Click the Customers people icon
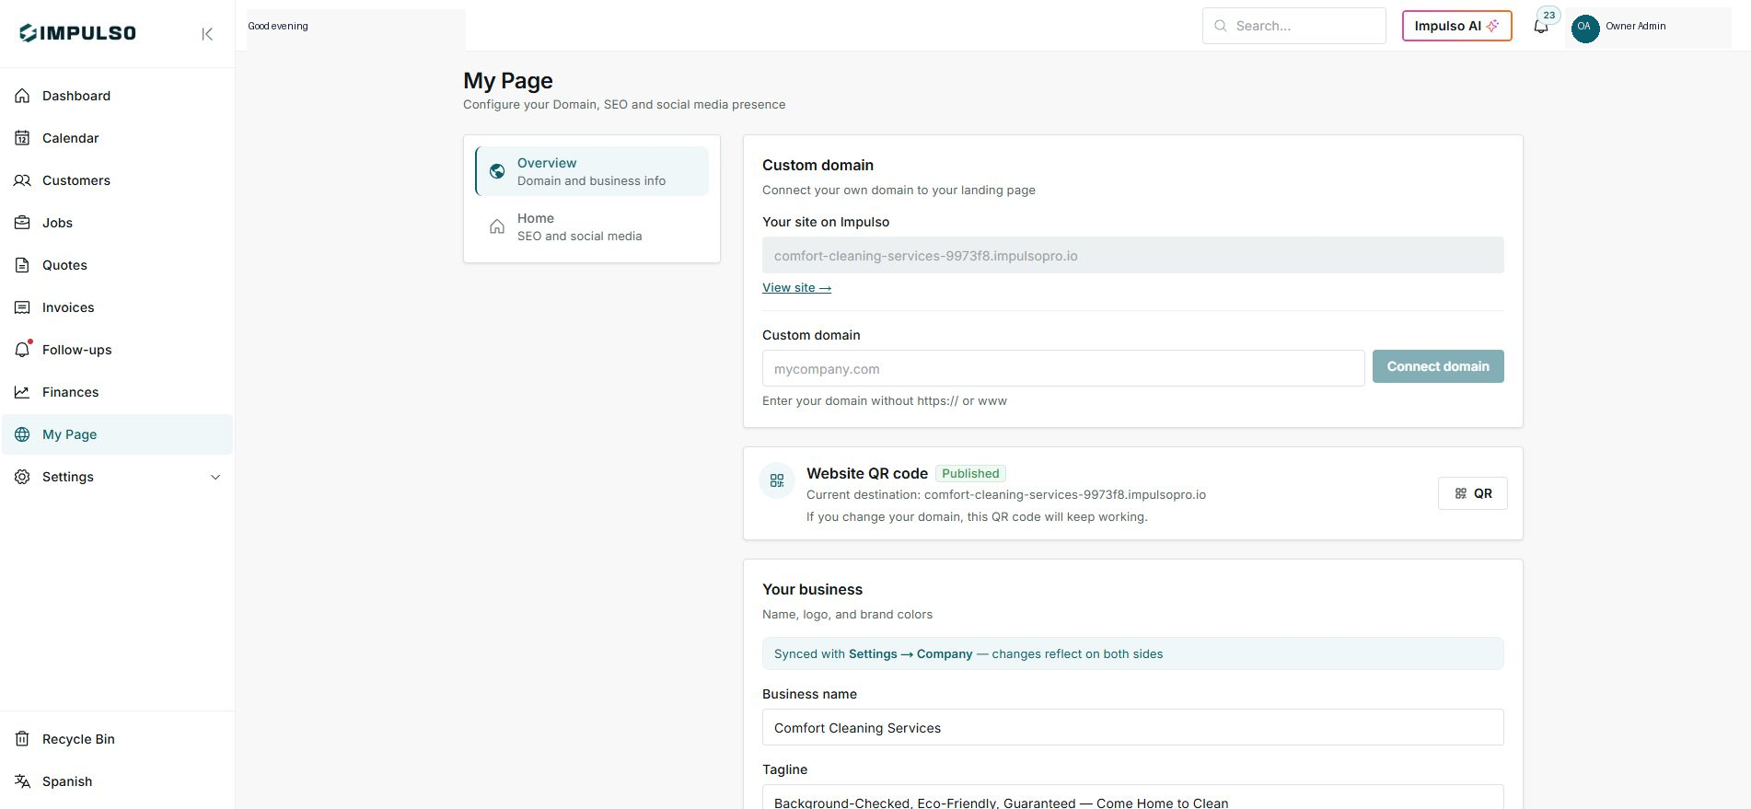1751x809 pixels. click(x=22, y=180)
